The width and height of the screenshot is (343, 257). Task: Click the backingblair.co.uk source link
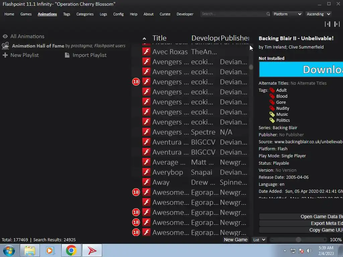[x=308, y=142]
